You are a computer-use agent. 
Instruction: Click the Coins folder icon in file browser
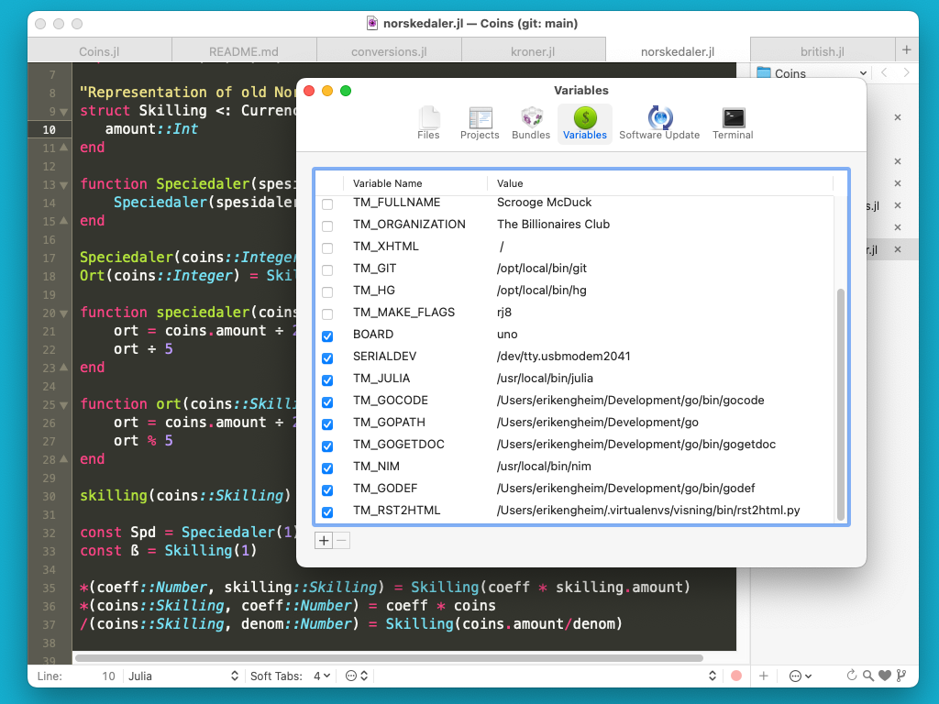point(764,73)
